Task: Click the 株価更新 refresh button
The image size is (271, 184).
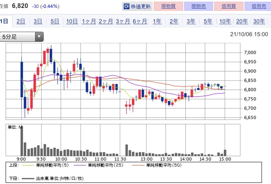Action: (x=137, y=6)
